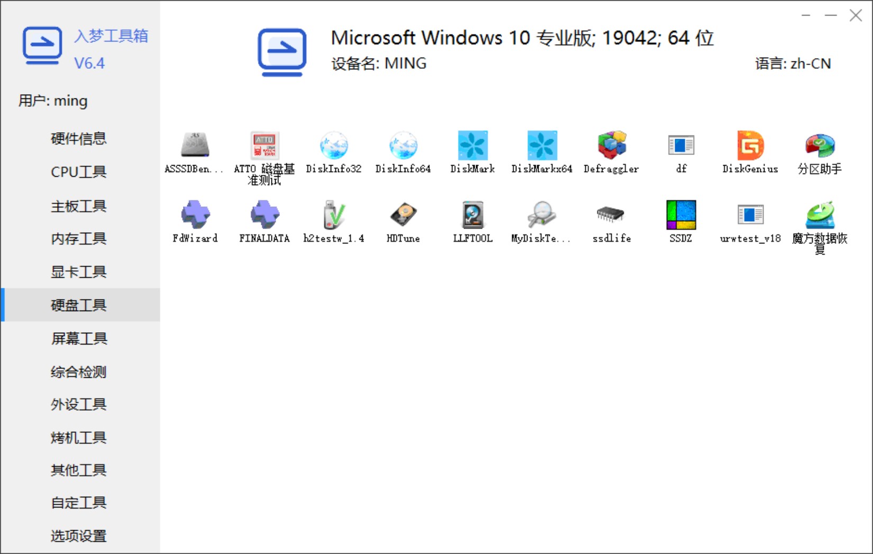Launch ssdlife tool
This screenshot has width=873, height=554.
point(611,214)
